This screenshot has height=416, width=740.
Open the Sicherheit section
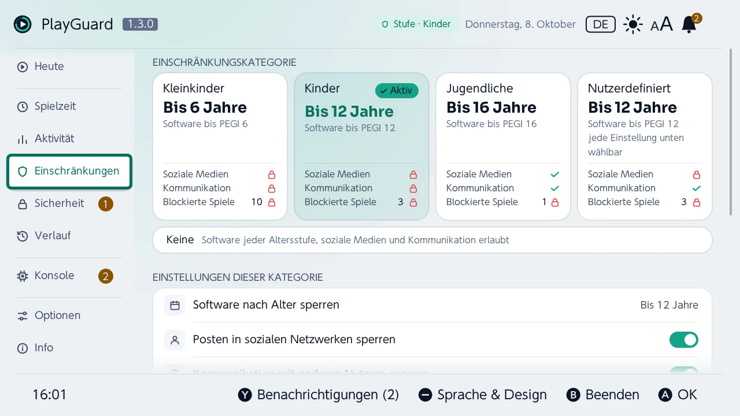click(69, 203)
